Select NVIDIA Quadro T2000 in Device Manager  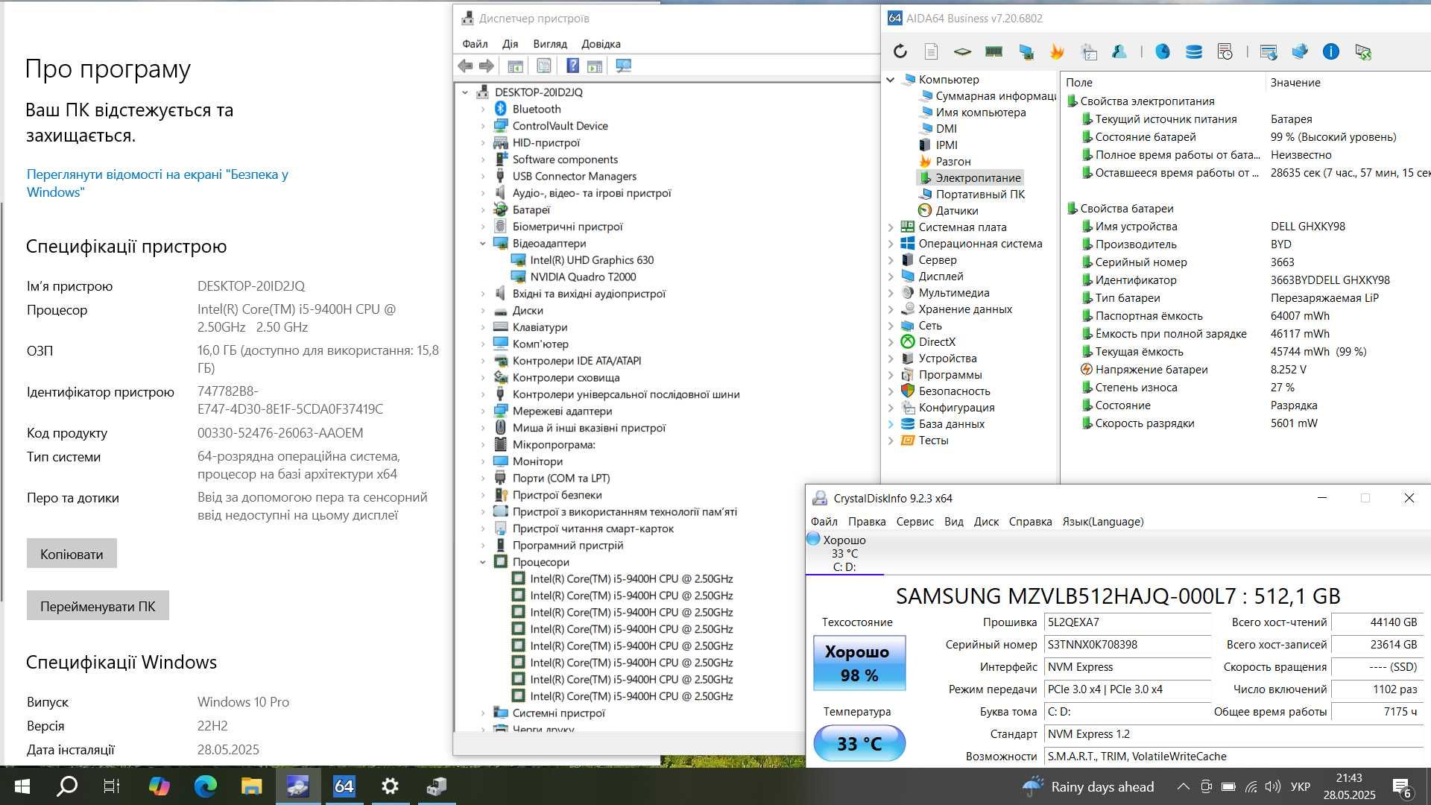click(x=583, y=277)
